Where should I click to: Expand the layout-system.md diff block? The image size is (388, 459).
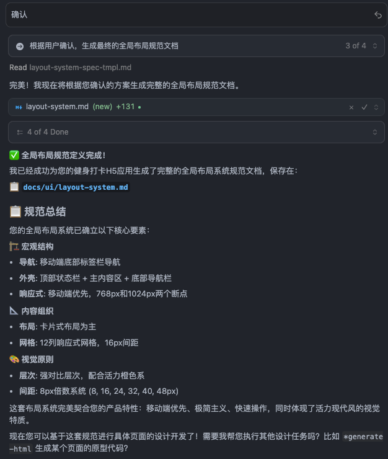(x=376, y=107)
